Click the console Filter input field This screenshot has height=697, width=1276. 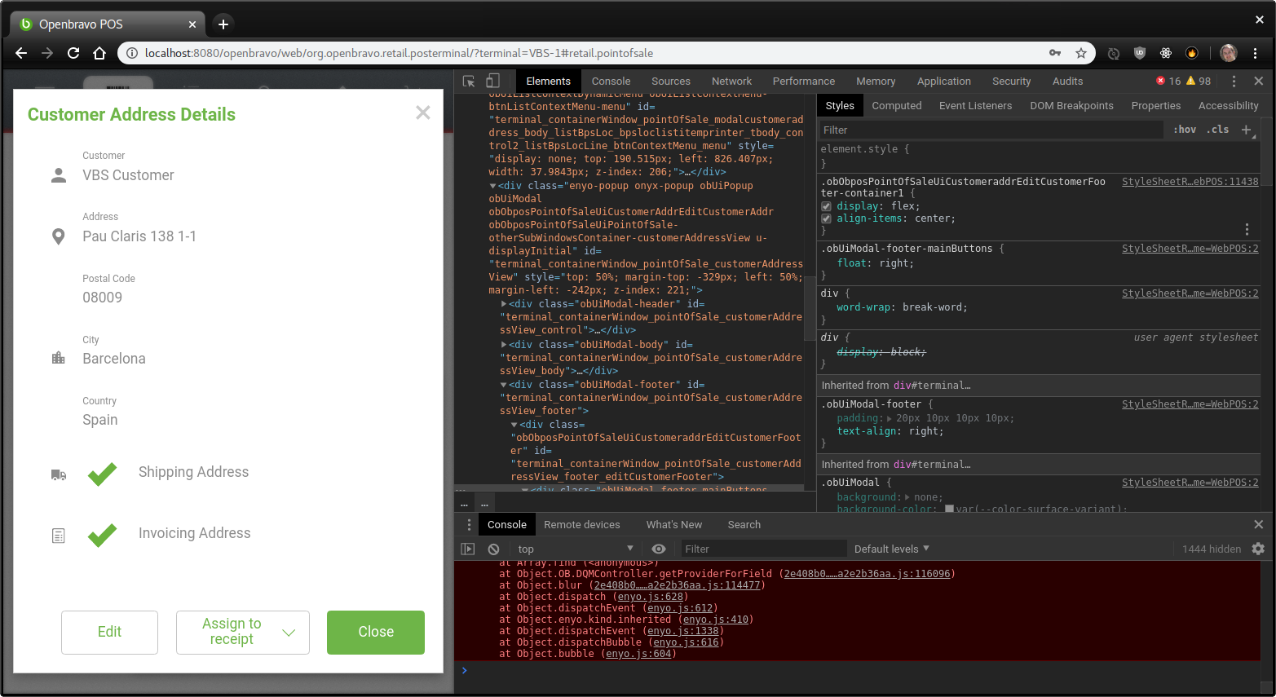[762, 549]
